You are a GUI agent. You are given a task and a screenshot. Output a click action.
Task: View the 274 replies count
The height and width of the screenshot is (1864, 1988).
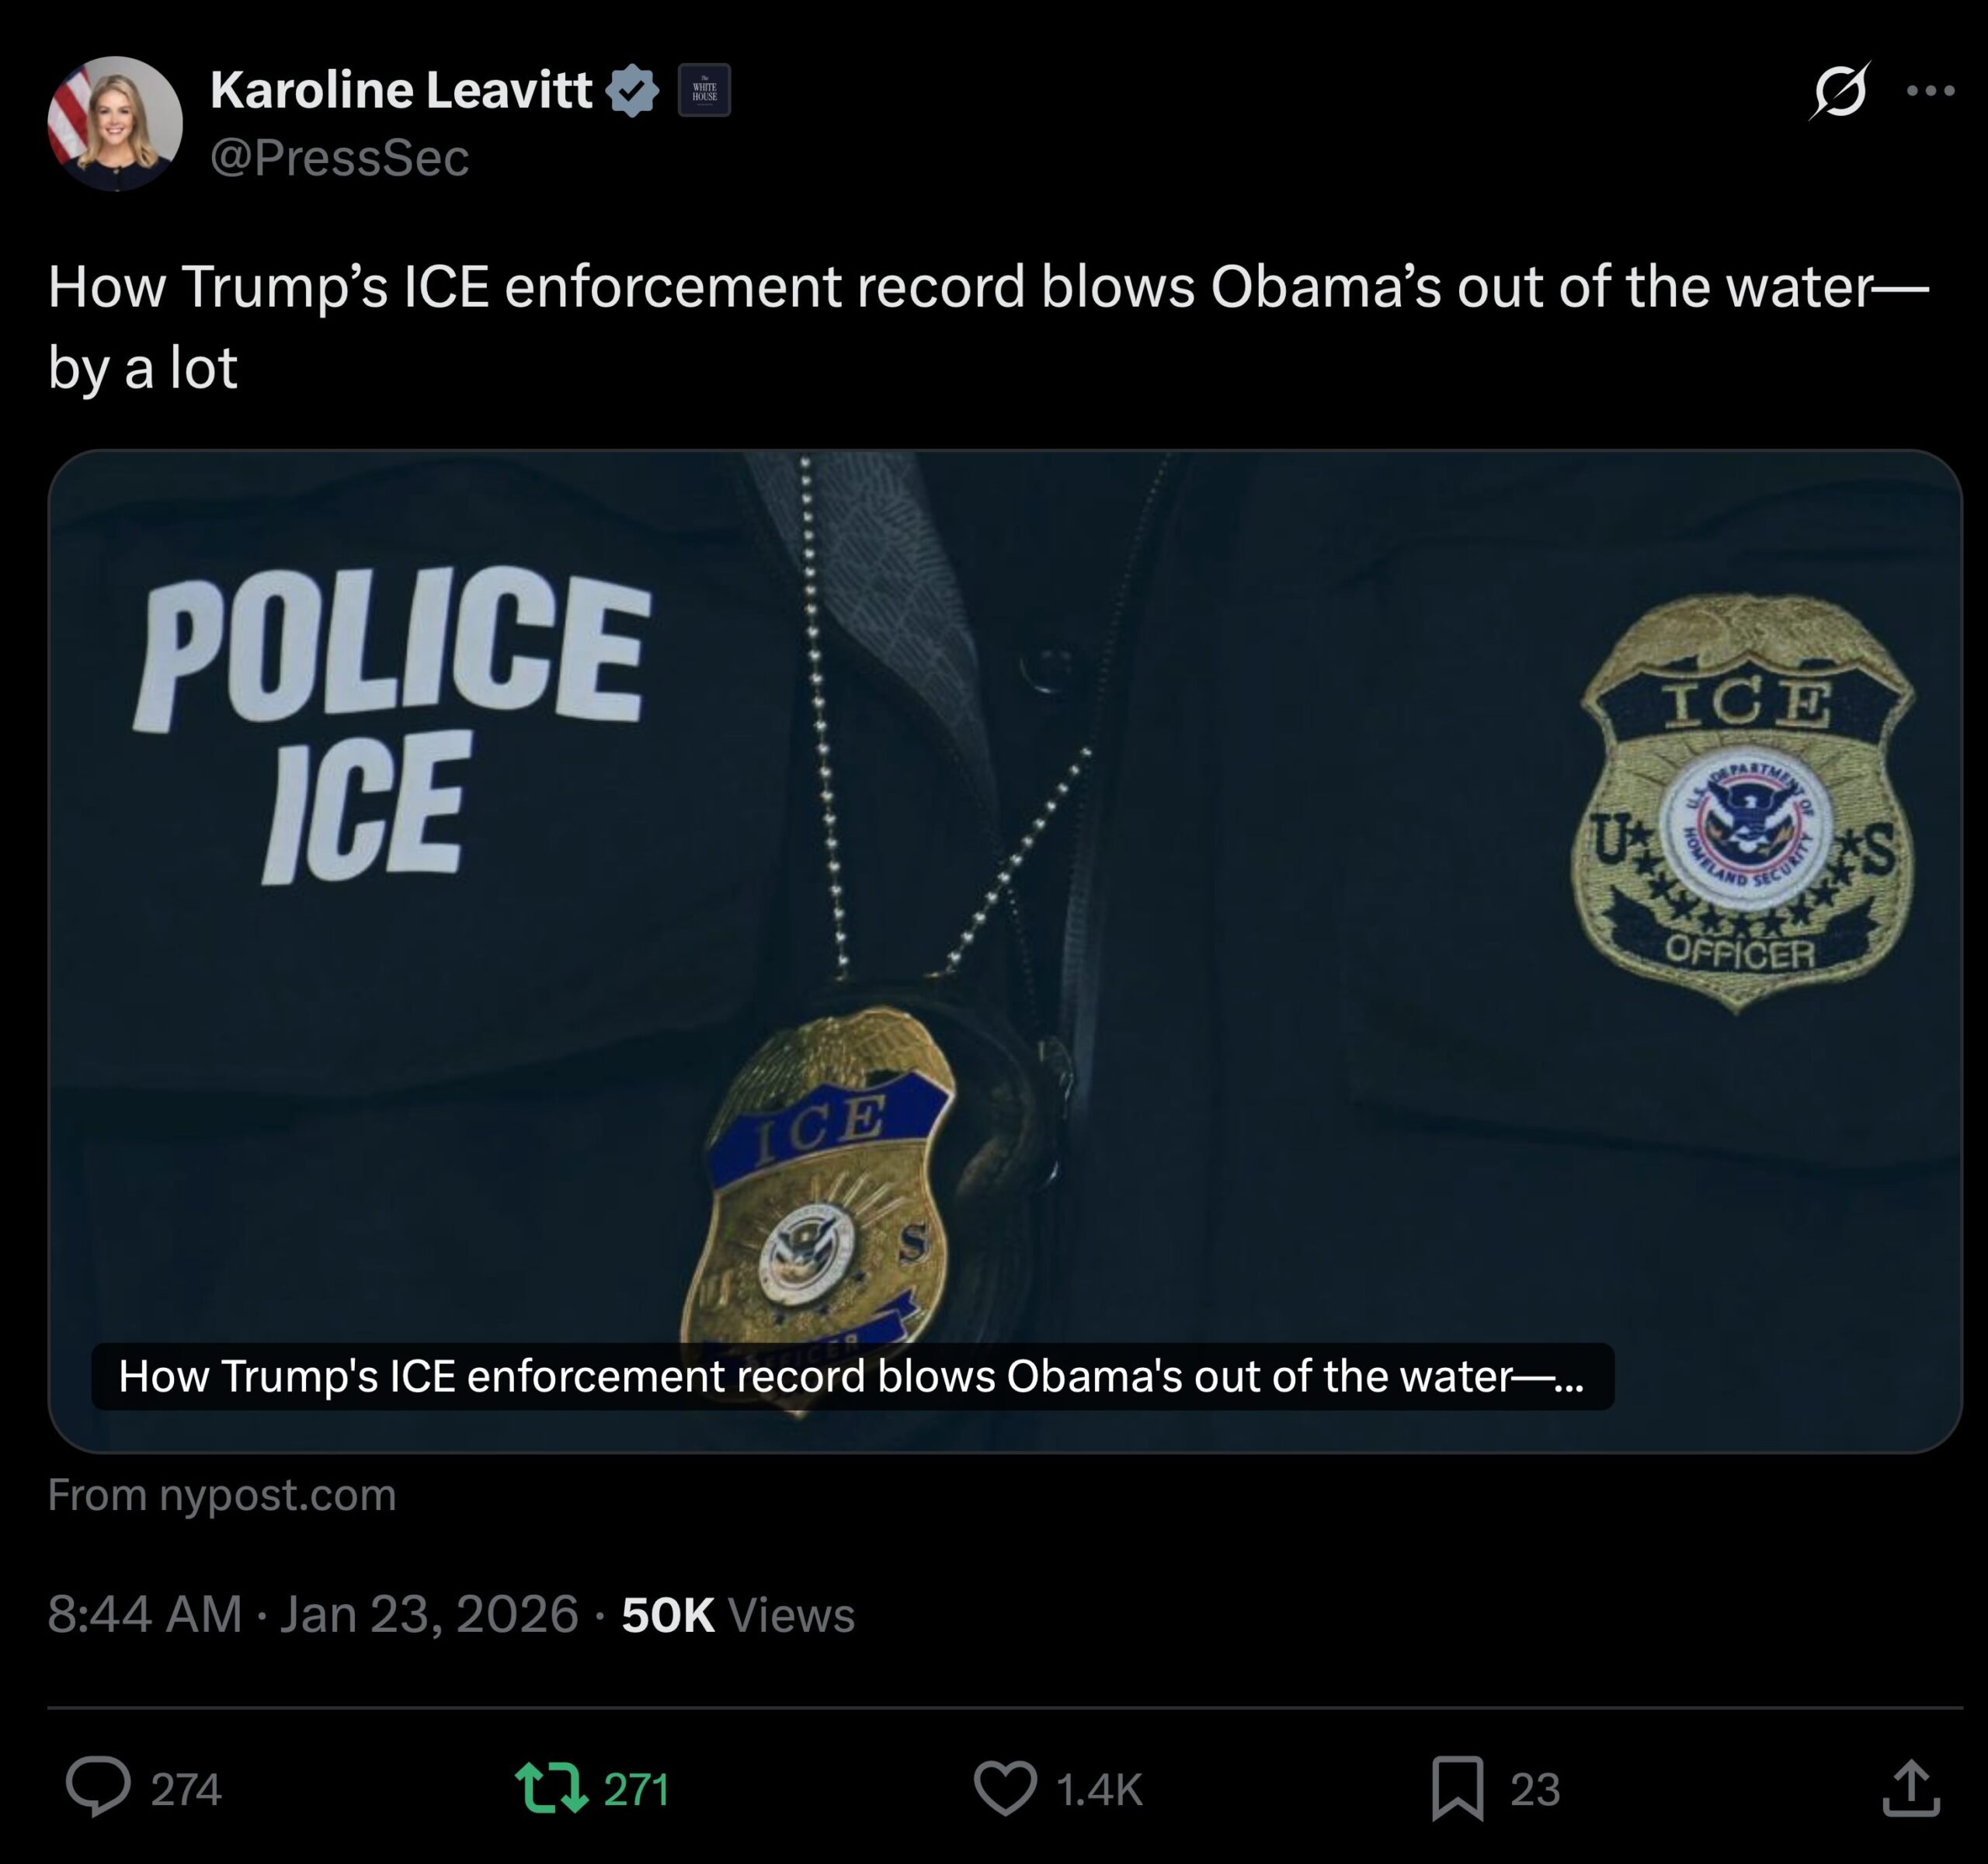(x=186, y=1789)
